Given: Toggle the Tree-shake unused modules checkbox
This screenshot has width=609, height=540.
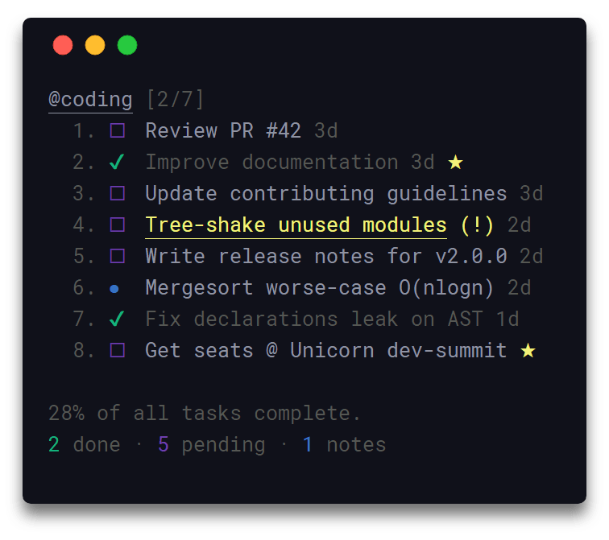Looking at the screenshot, I should pyautogui.click(x=118, y=225).
